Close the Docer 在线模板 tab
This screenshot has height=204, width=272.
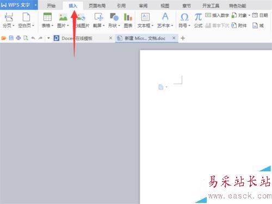pyautogui.click(x=110, y=38)
